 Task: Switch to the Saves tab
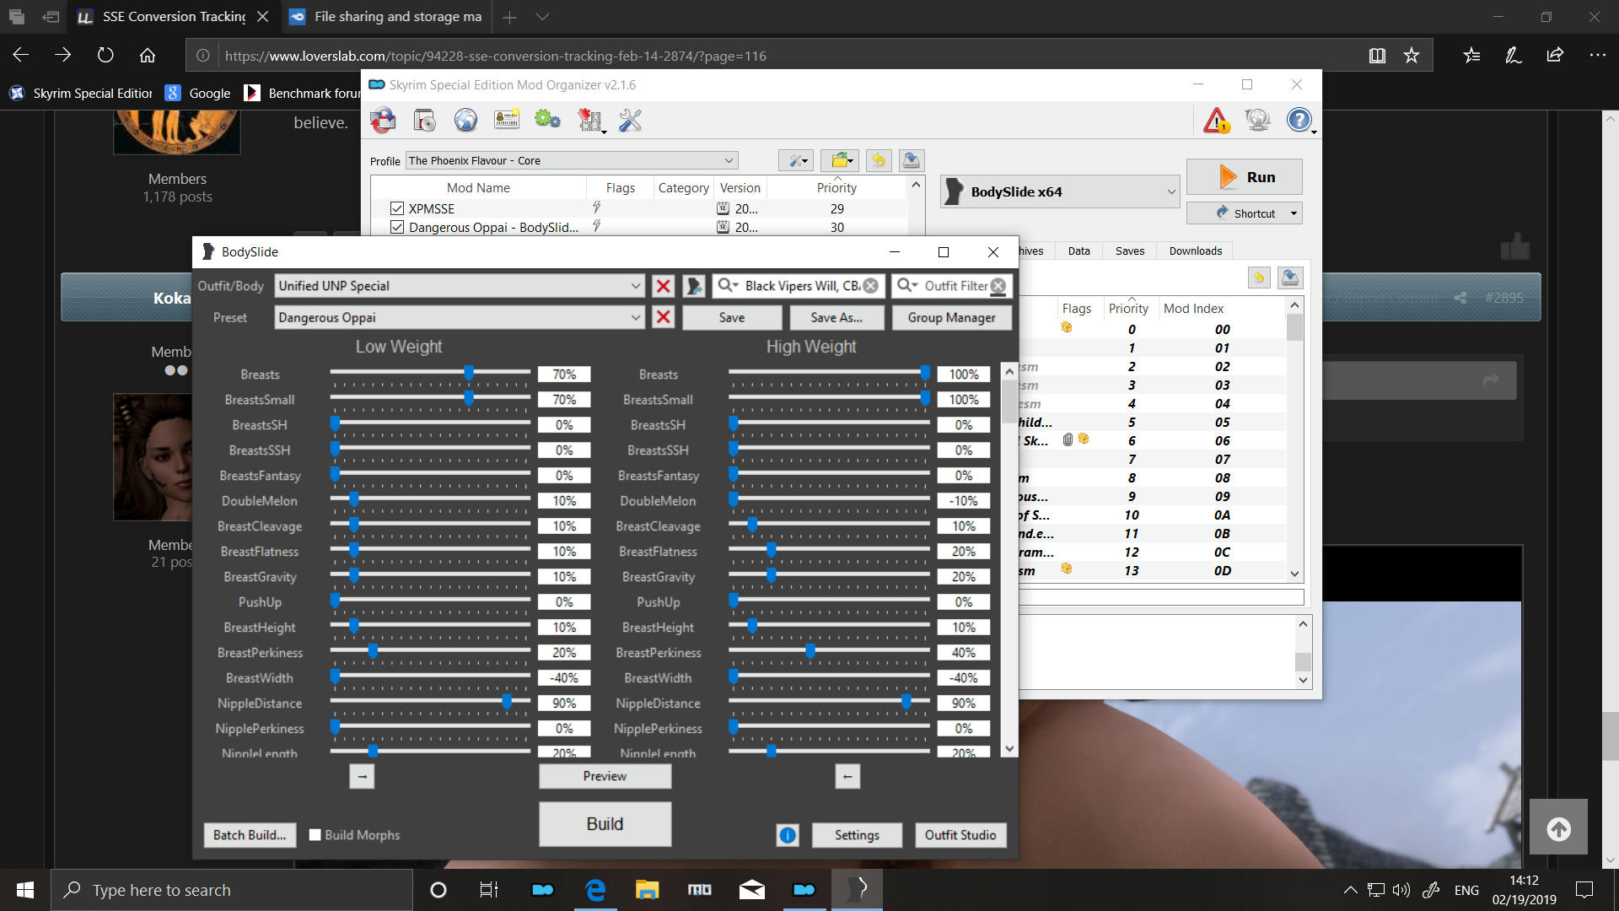coord(1130,251)
